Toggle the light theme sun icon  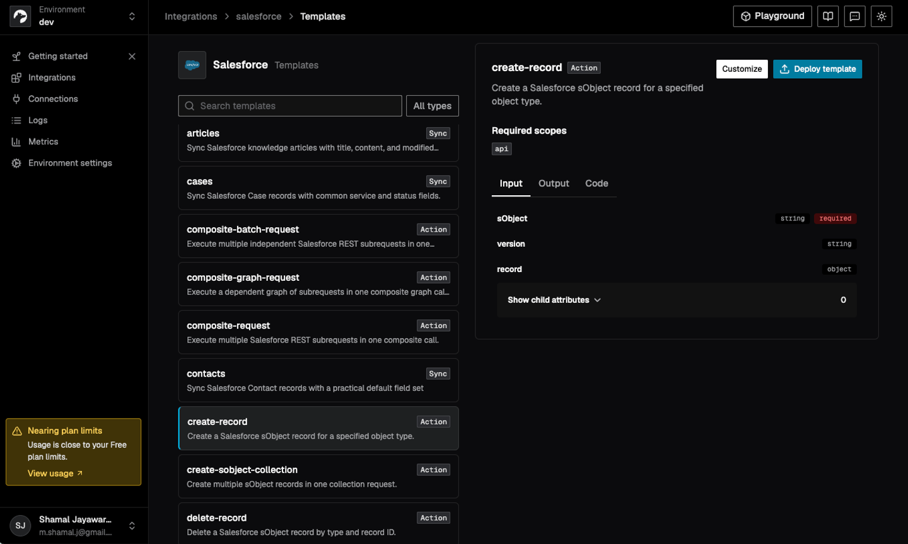[x=882, y=16]
